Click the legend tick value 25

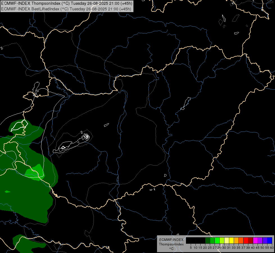point(210,248)
